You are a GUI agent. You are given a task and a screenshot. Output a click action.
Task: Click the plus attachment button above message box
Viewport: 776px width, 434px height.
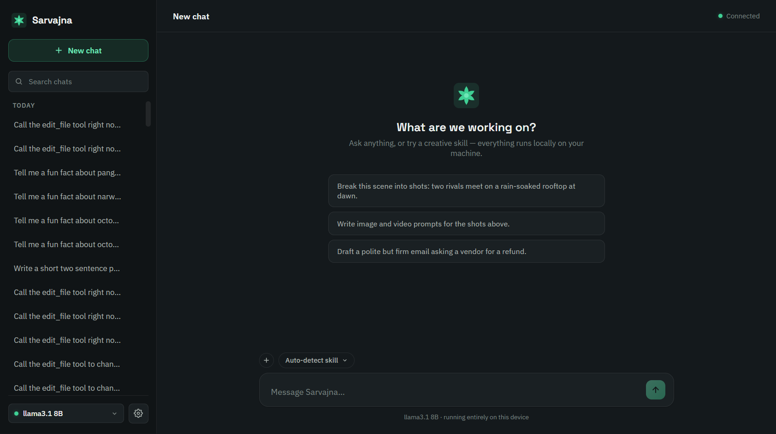point(267,360)
